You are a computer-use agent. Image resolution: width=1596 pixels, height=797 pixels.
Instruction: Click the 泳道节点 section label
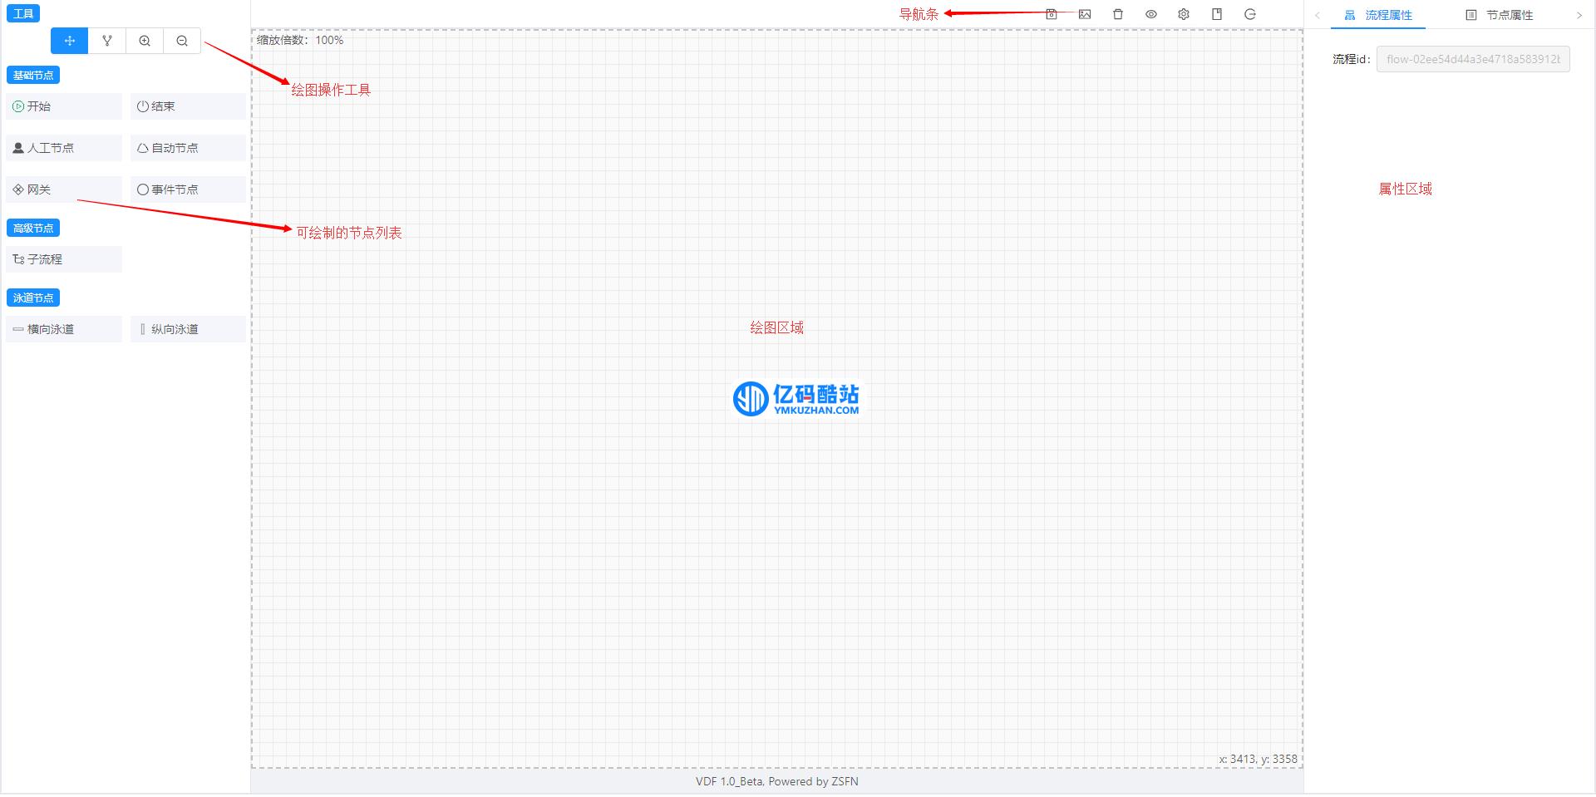[33, 298]
